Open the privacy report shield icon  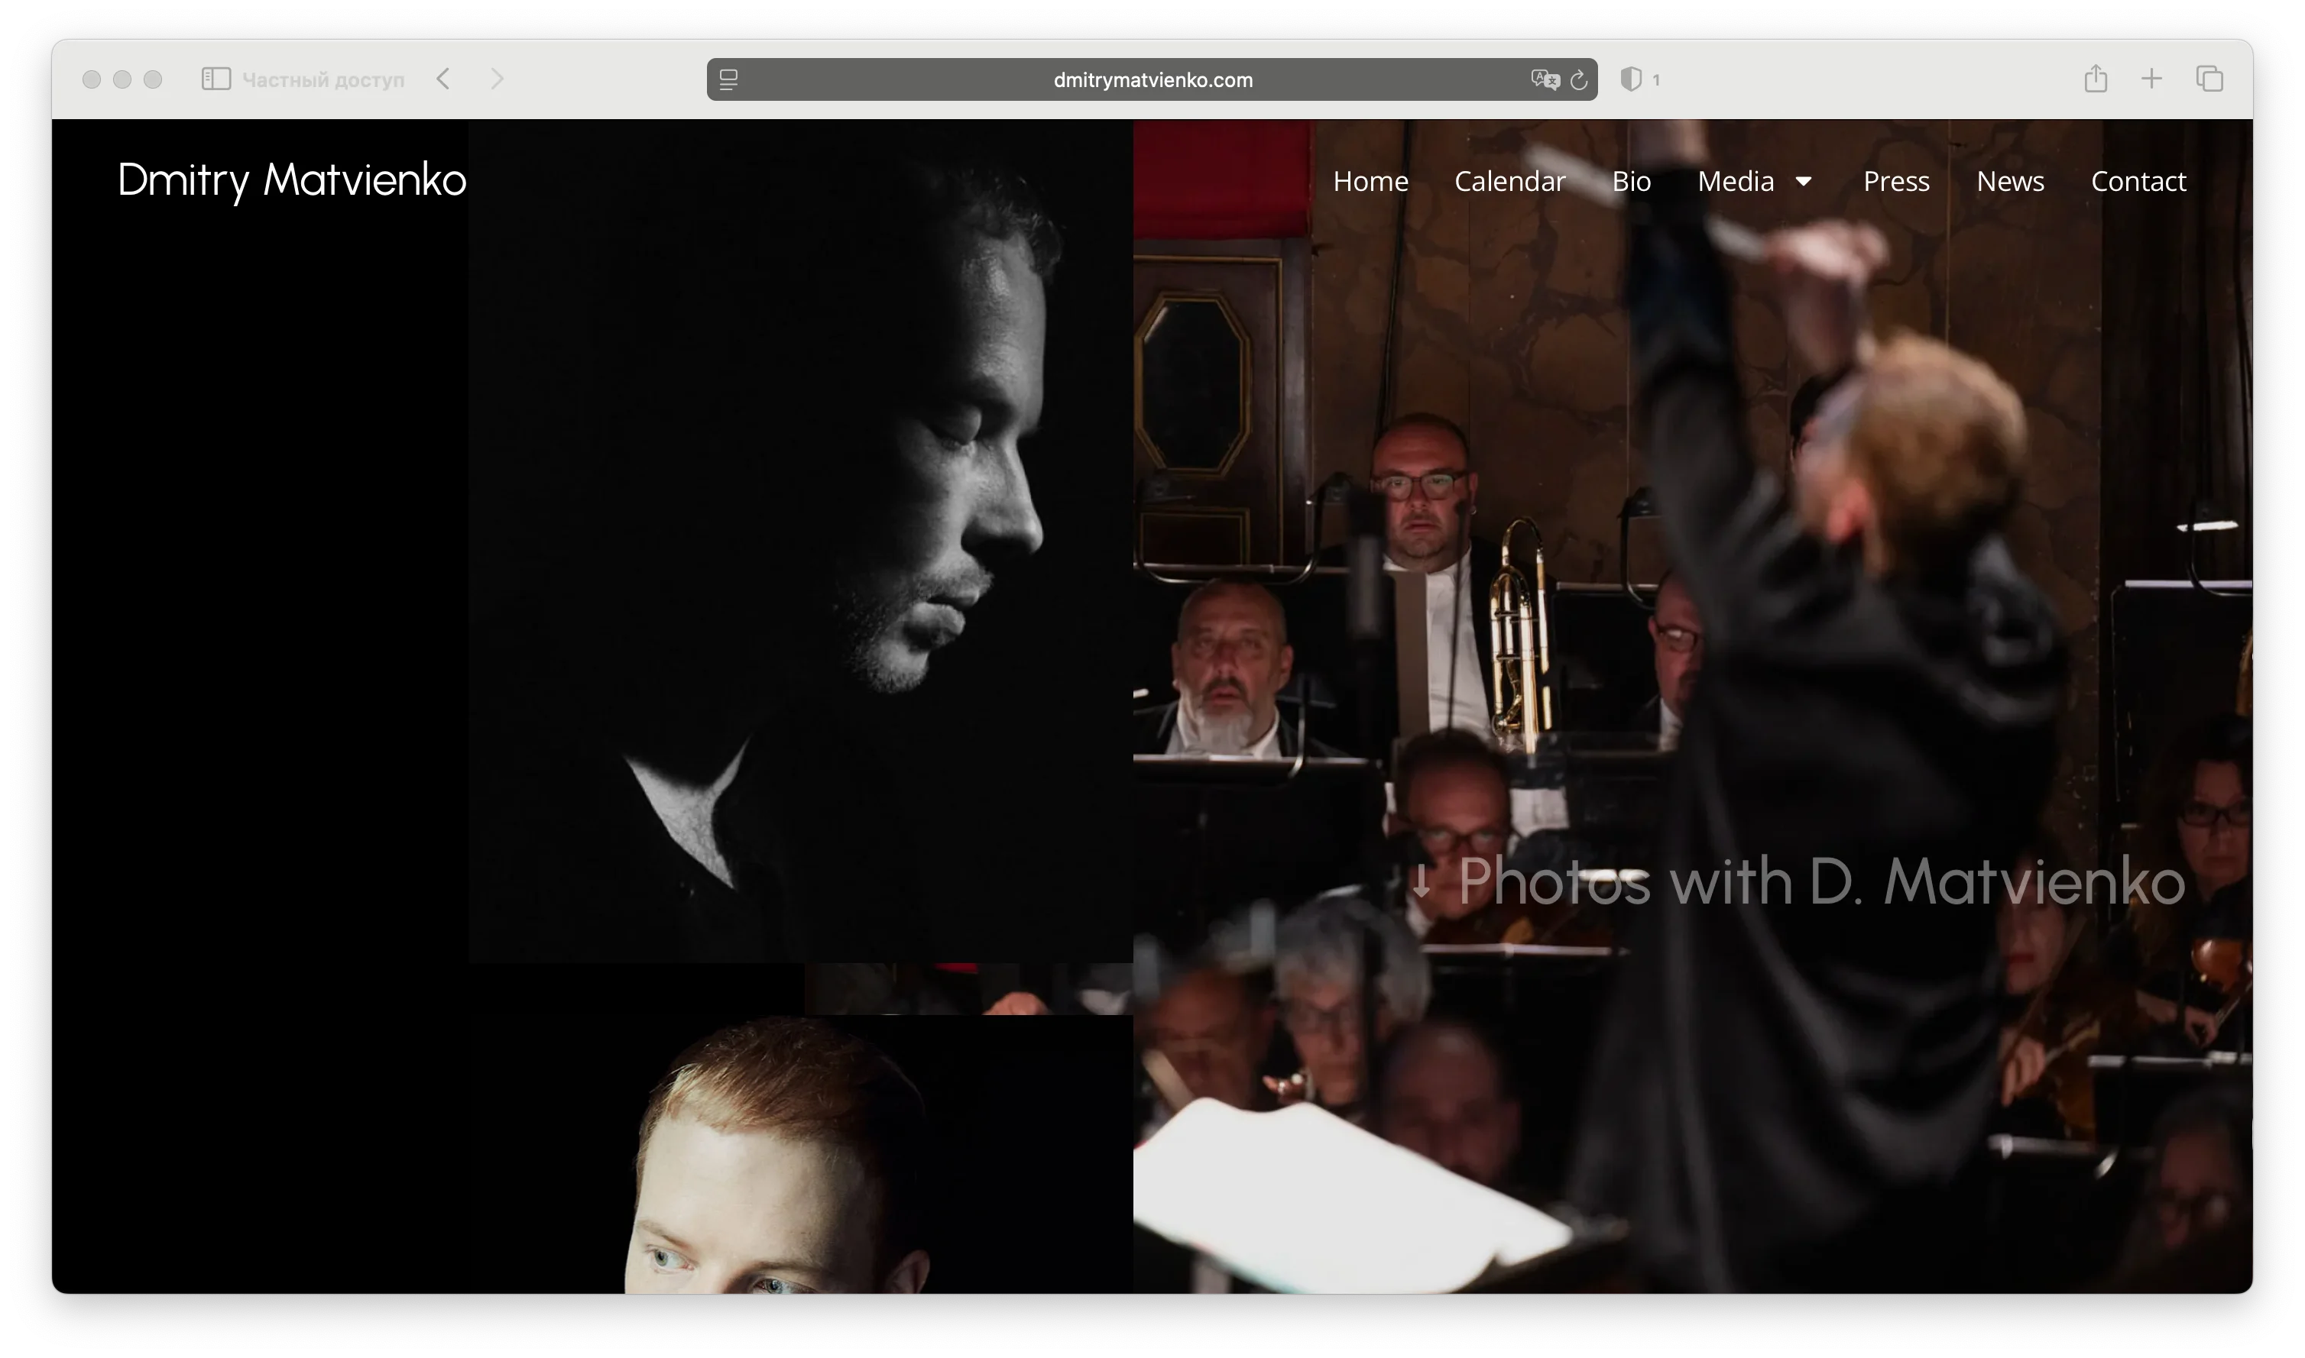(x=1630, y=79)
